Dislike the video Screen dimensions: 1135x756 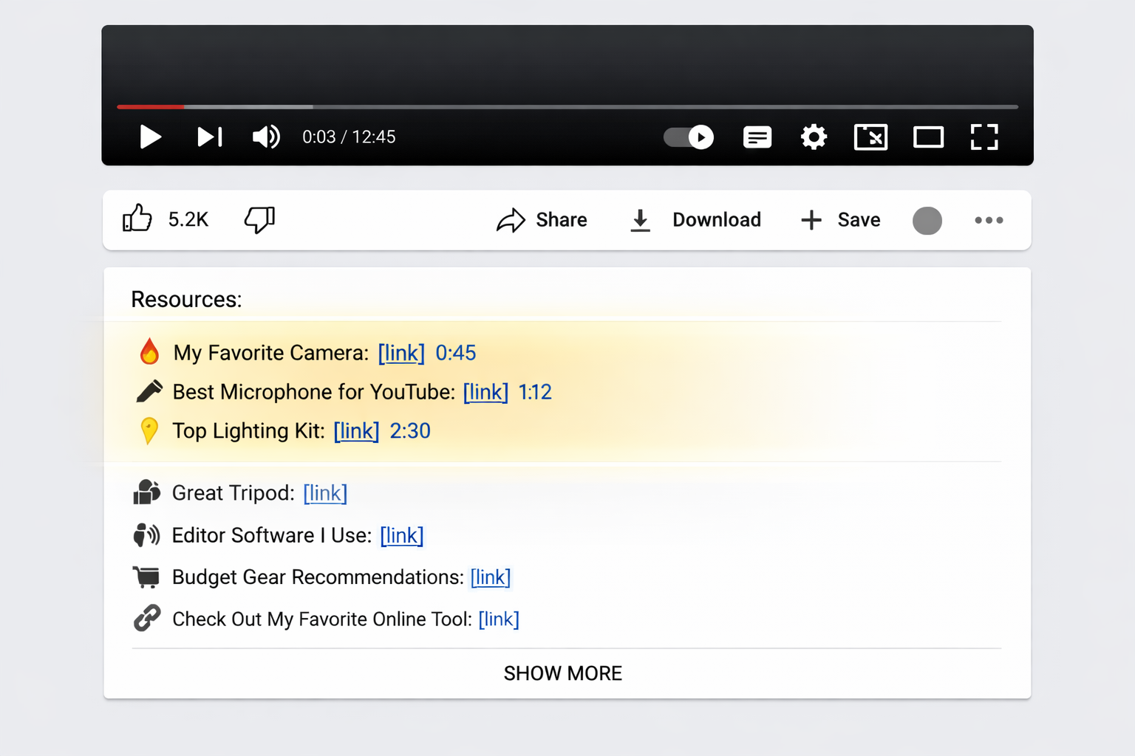(x=259, y=219)
